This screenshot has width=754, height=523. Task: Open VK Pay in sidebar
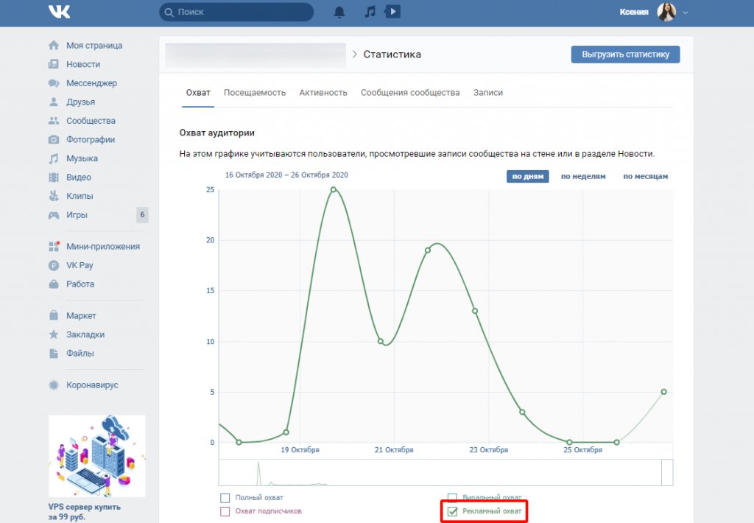(x=80, y=265)
